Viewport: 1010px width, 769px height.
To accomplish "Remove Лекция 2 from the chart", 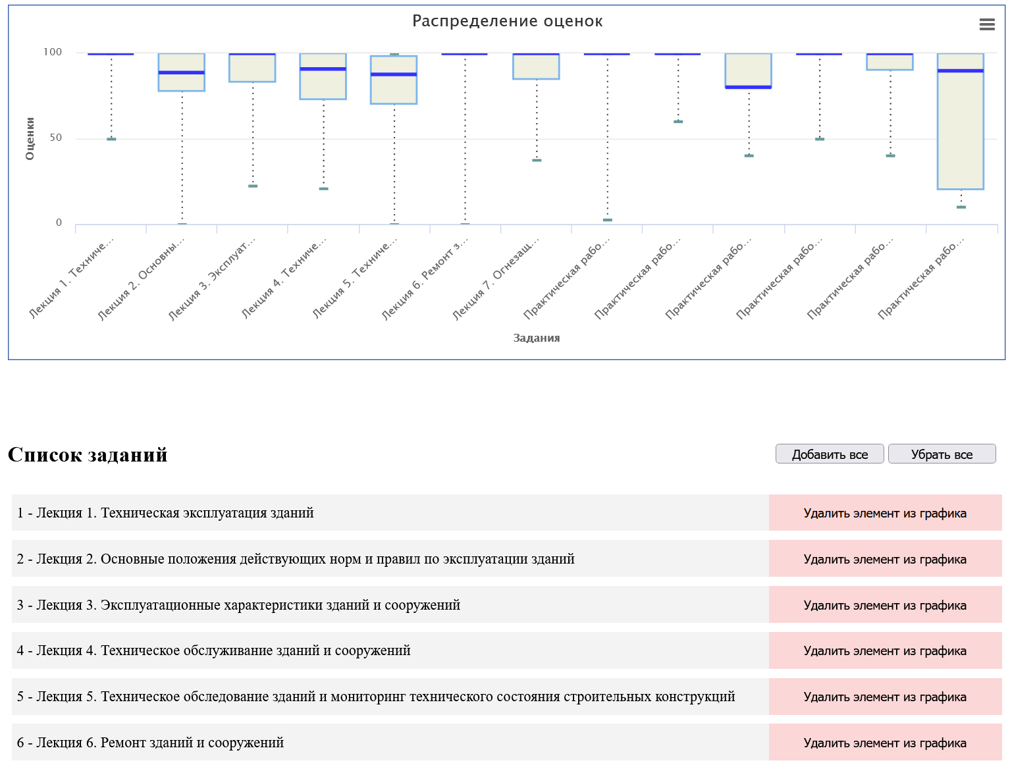I will tap(884, 559).
